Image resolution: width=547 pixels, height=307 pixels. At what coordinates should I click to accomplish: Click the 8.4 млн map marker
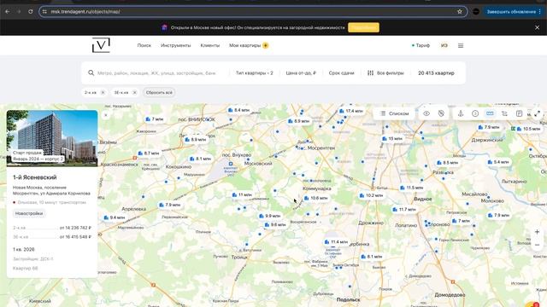(x=239, y=110)
